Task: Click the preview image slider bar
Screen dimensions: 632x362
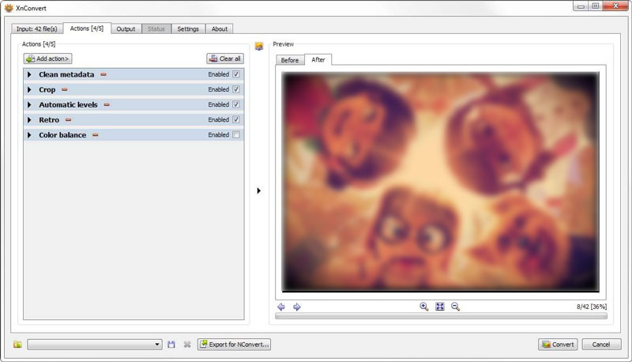Action: [441, 316]
